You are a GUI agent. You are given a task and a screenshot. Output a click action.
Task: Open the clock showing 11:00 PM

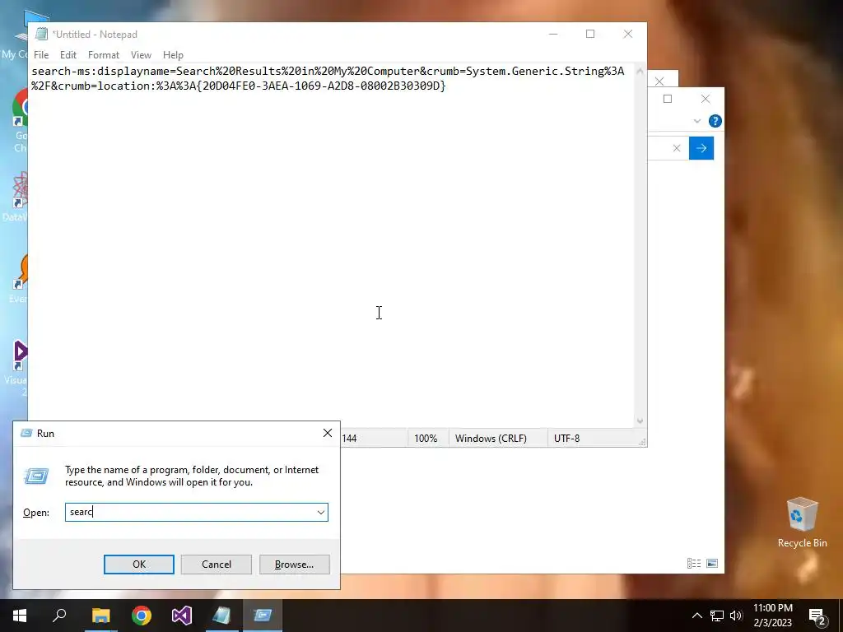(x=772, y=616)
